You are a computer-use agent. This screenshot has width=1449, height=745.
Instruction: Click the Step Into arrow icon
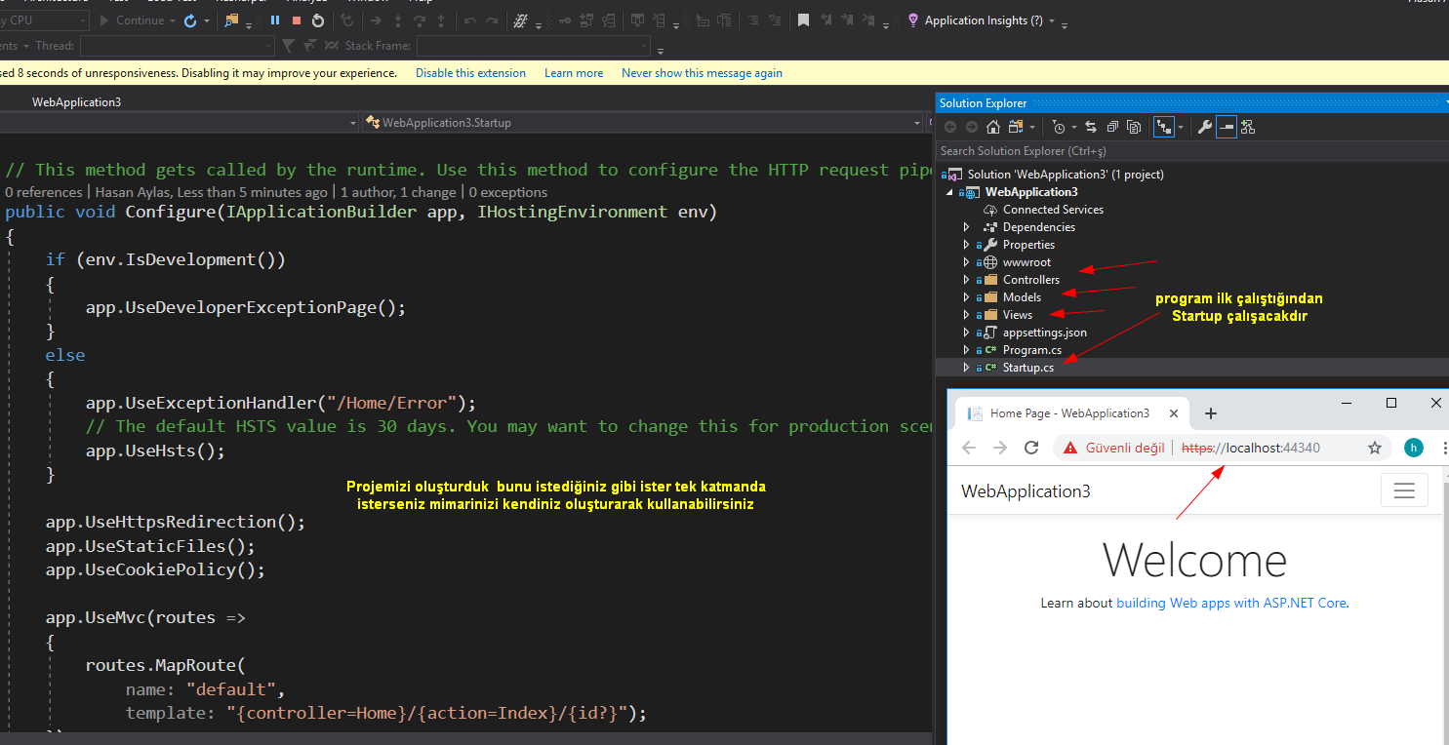398,20
